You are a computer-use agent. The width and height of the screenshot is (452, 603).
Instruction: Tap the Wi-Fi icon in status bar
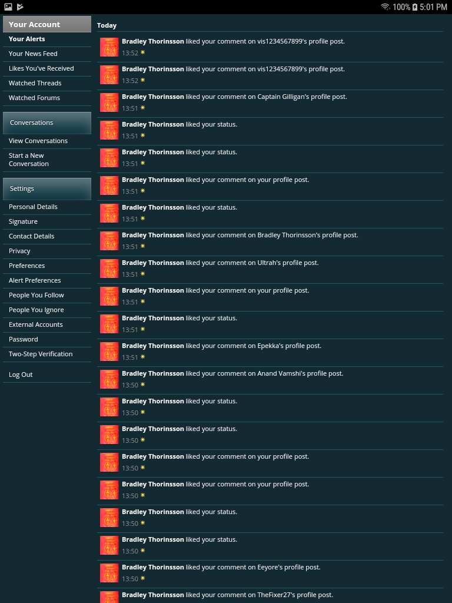[x=385, y=7]
